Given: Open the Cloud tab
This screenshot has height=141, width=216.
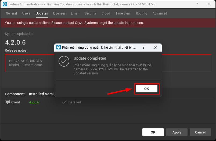Looking at the screenshot, I should click(x=106, y=13).
